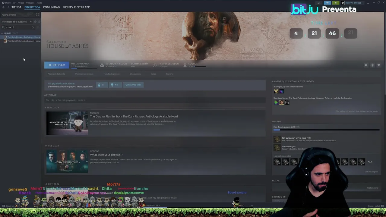Switch library to grid collections view icon

(x=38, y=15)
